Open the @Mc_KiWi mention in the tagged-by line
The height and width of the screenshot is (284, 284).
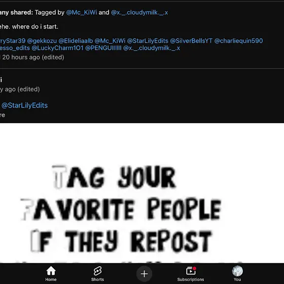point(82,13)
